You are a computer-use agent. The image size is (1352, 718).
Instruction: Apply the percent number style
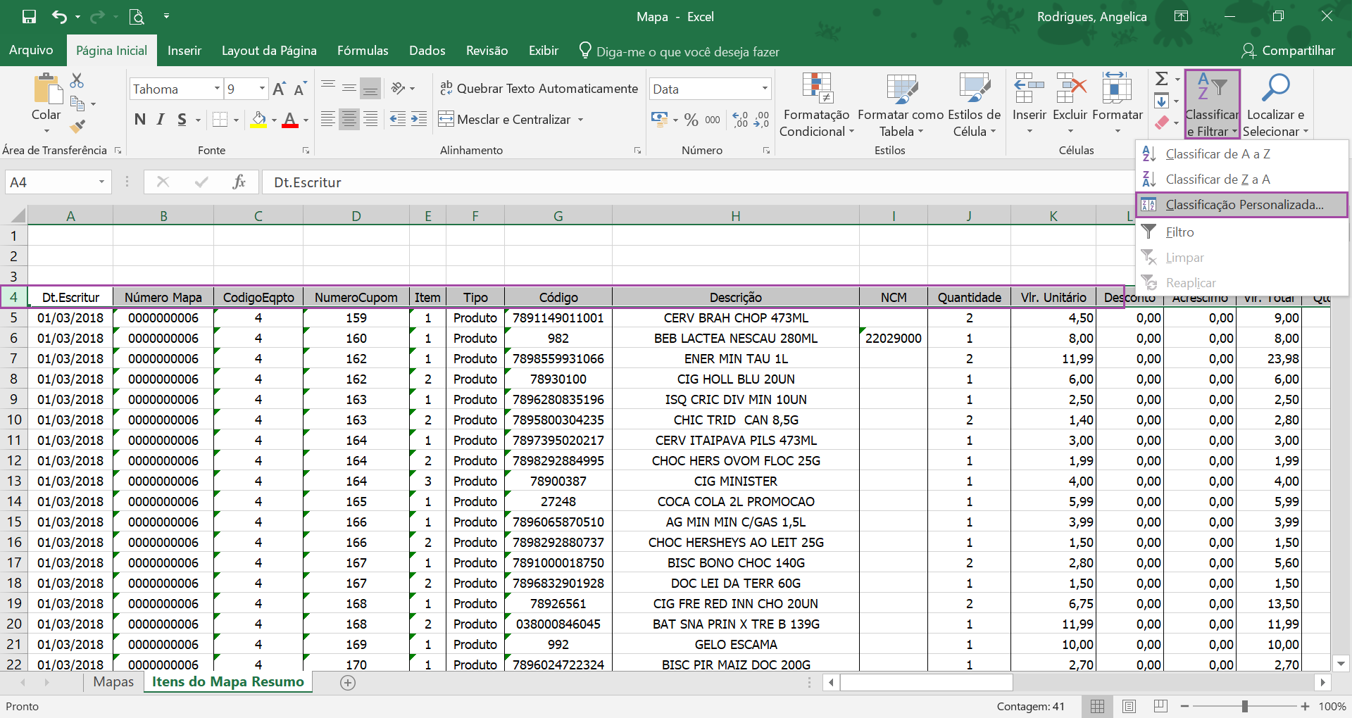691,120
